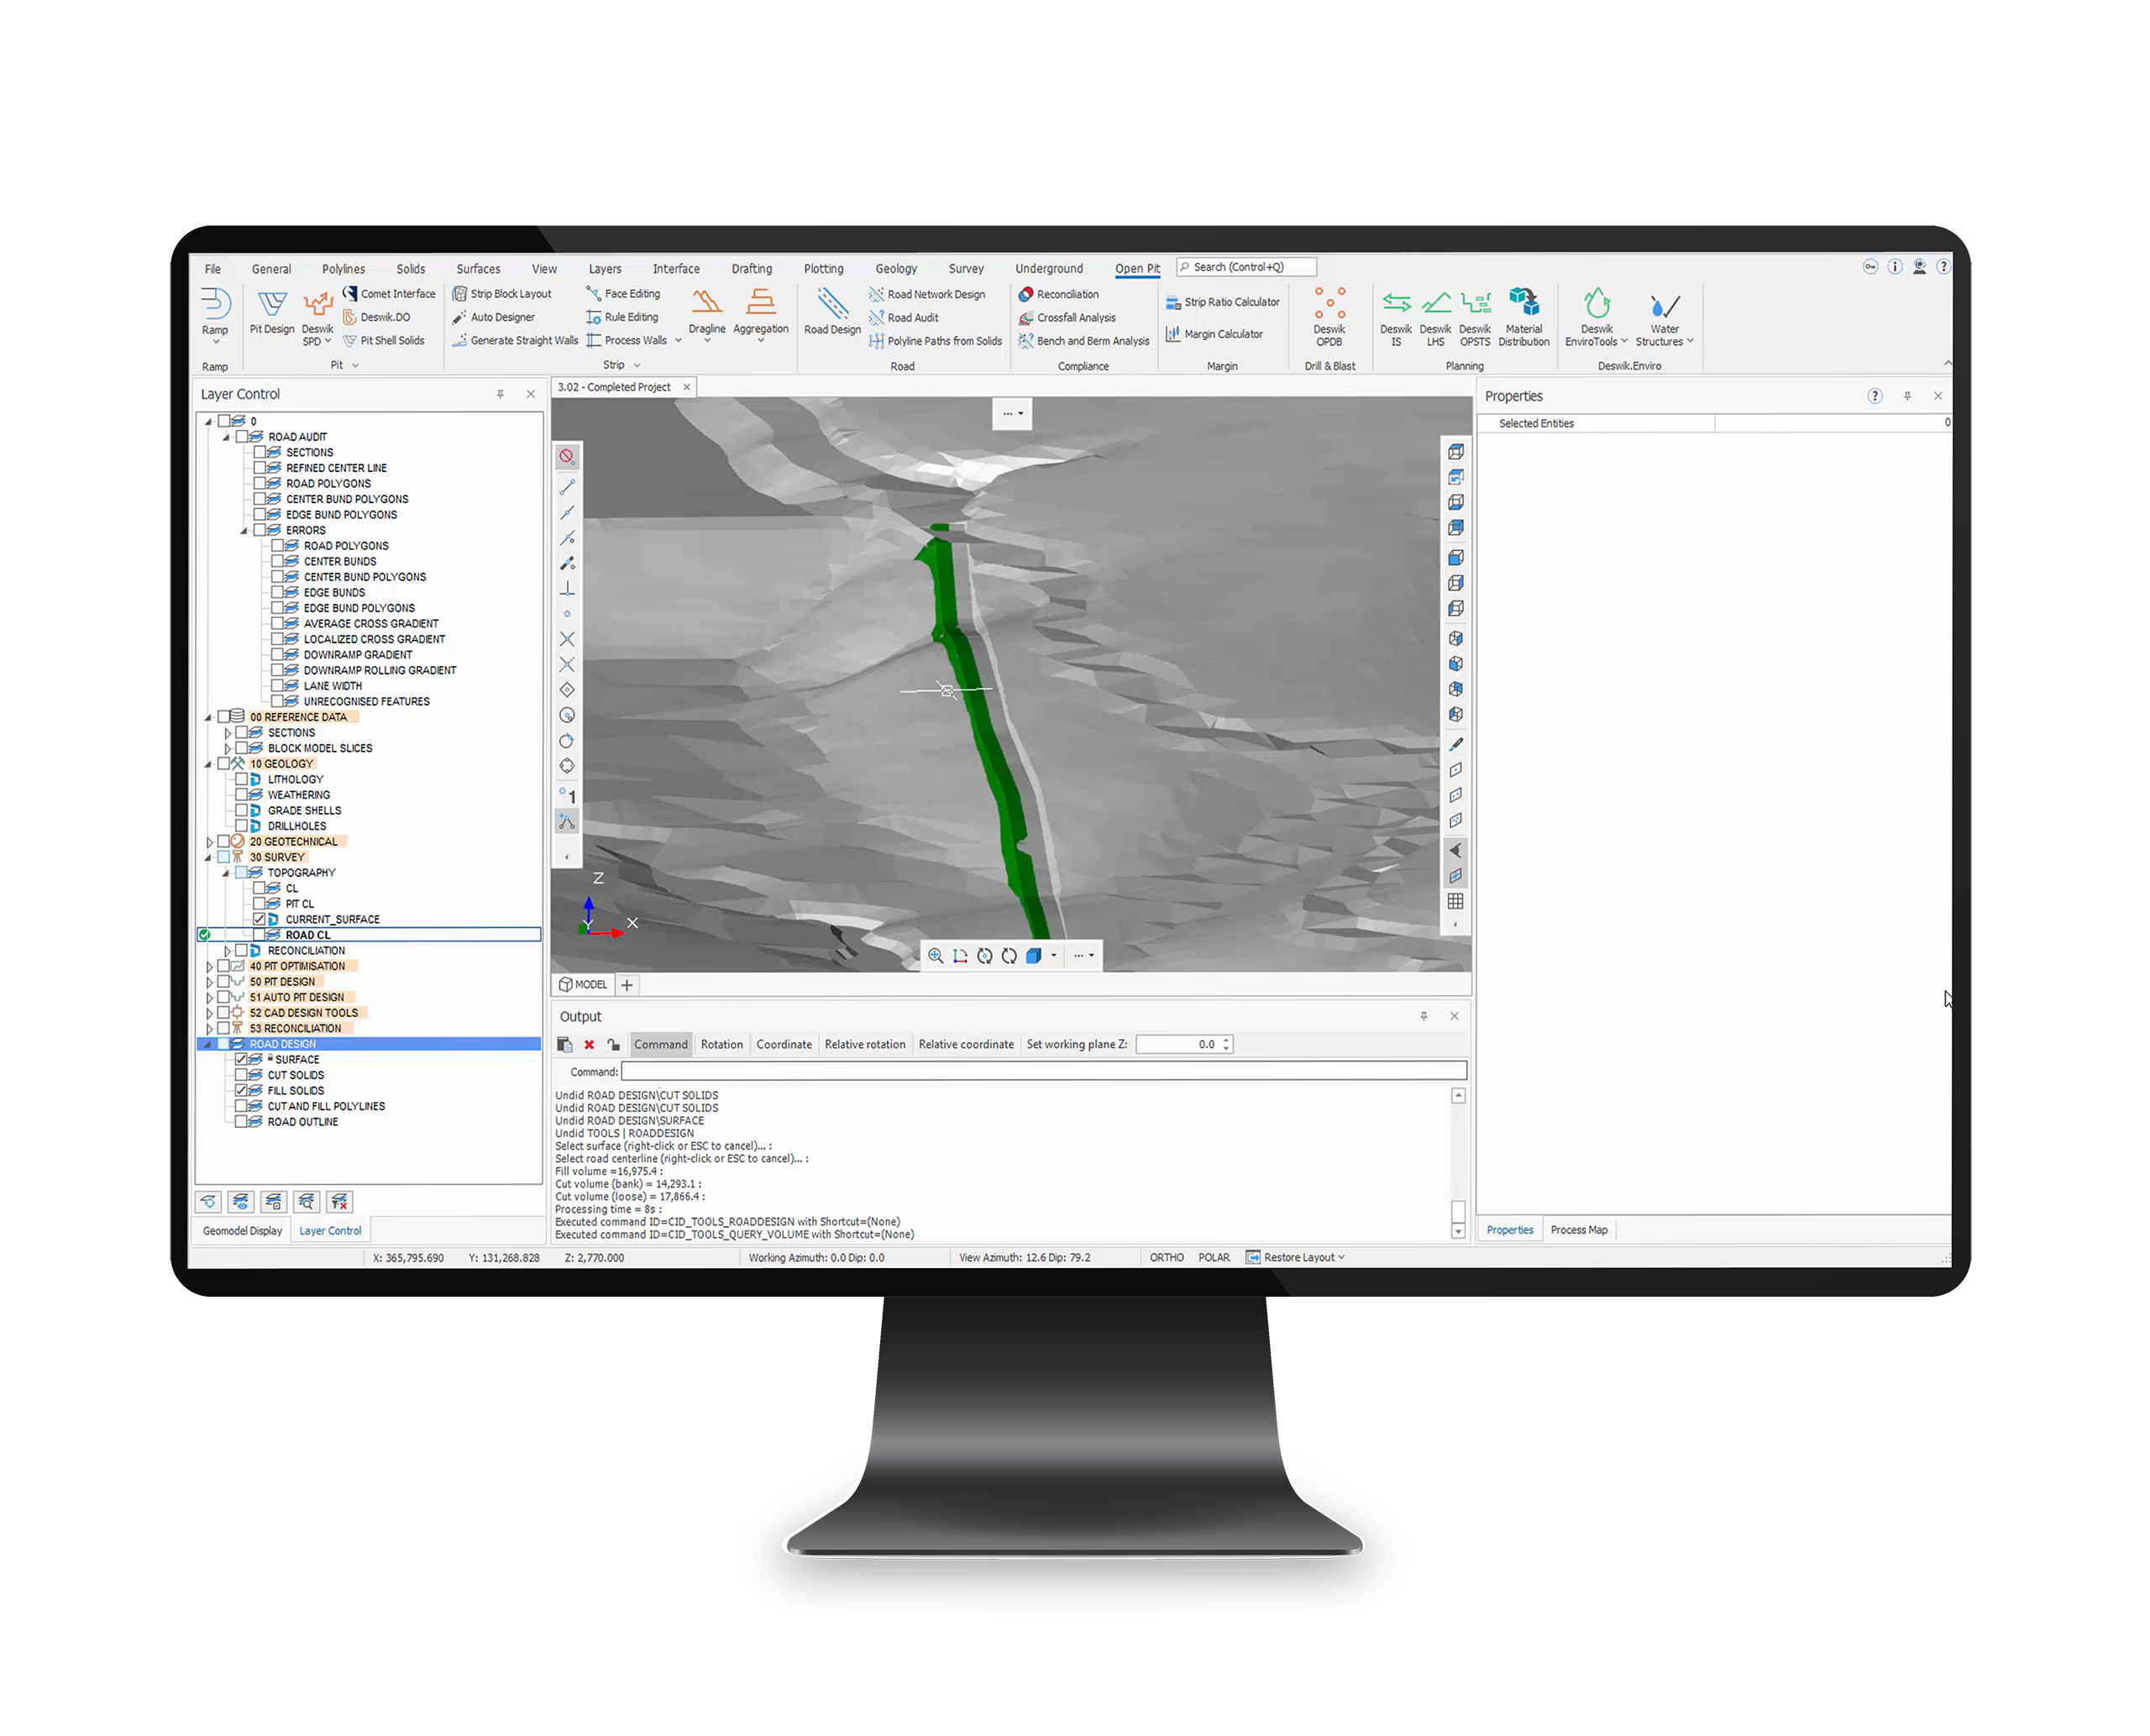Image resolution: width=2150 pixels, height=1736 pixels.
Task: Select the ROAD DESIGN layer row
Action: 369,1044
